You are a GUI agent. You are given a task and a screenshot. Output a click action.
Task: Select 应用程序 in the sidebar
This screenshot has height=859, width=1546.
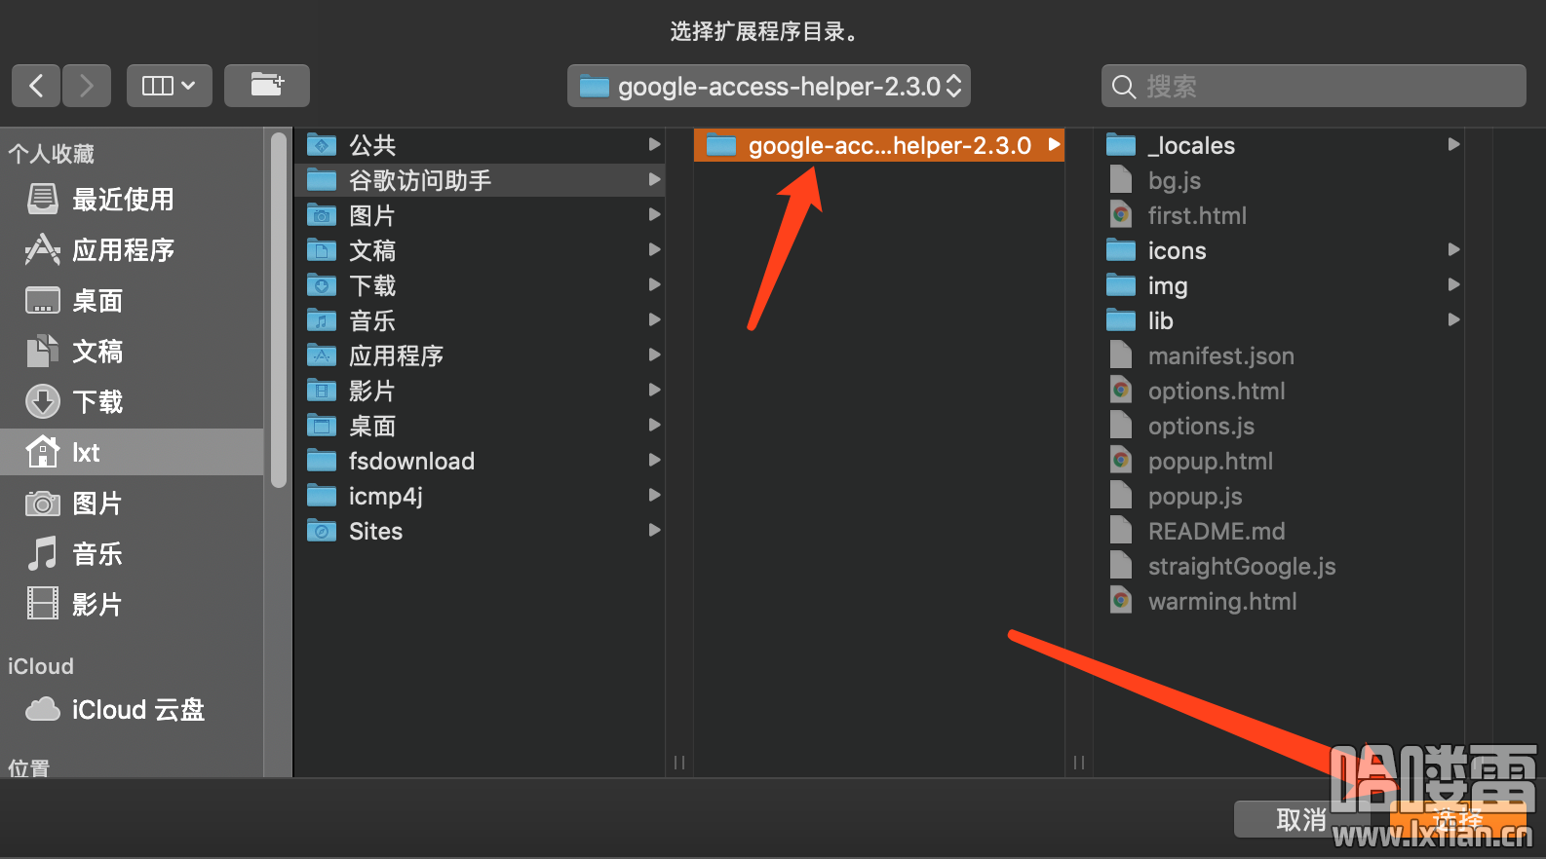click(x=132, y=250)
